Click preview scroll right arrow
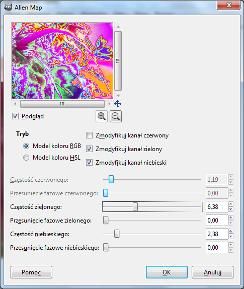 [x=110, y=104]
